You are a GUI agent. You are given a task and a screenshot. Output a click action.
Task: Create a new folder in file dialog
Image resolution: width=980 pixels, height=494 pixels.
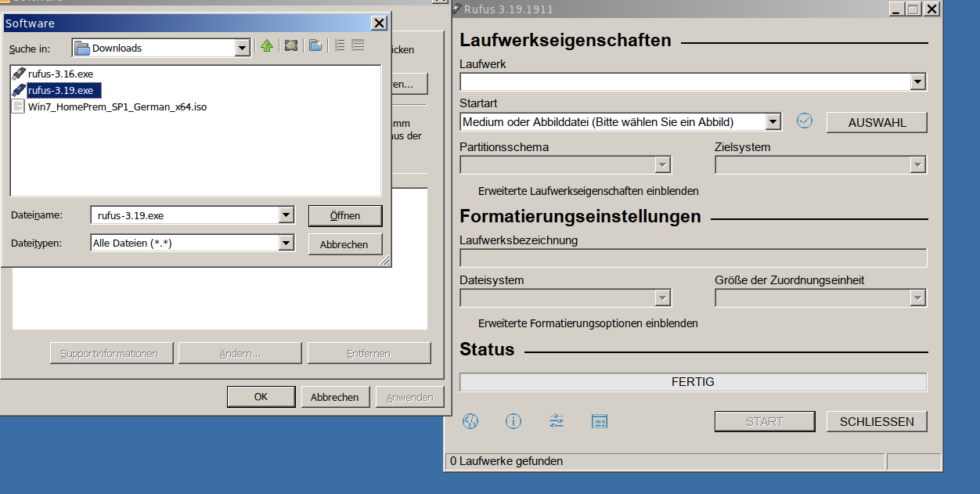coord(315,46)
